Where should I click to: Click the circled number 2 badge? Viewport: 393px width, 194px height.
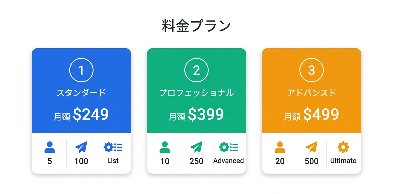point(196,70)
